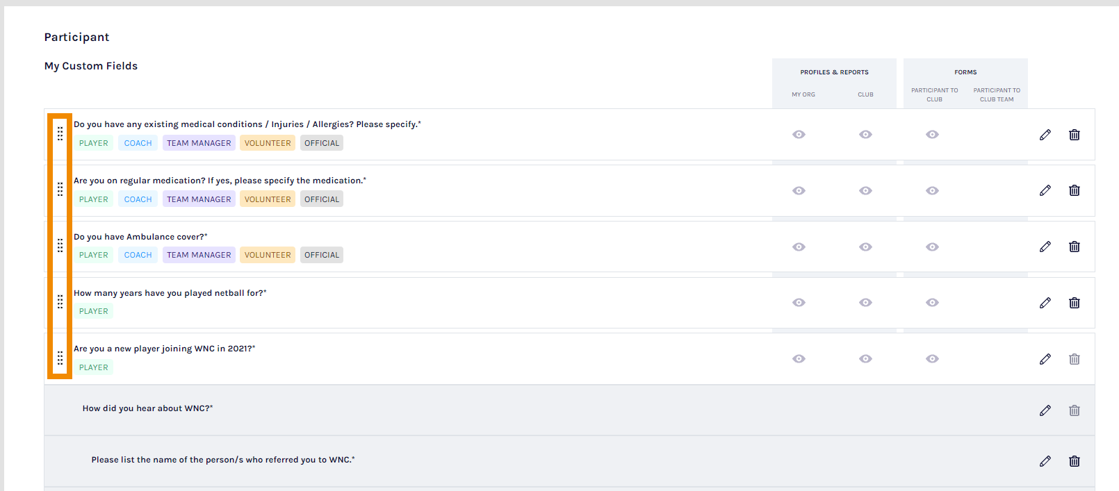
Task: Edit the new player joining WNC question
Action: pyautogui.click(x=1045, y=359)
